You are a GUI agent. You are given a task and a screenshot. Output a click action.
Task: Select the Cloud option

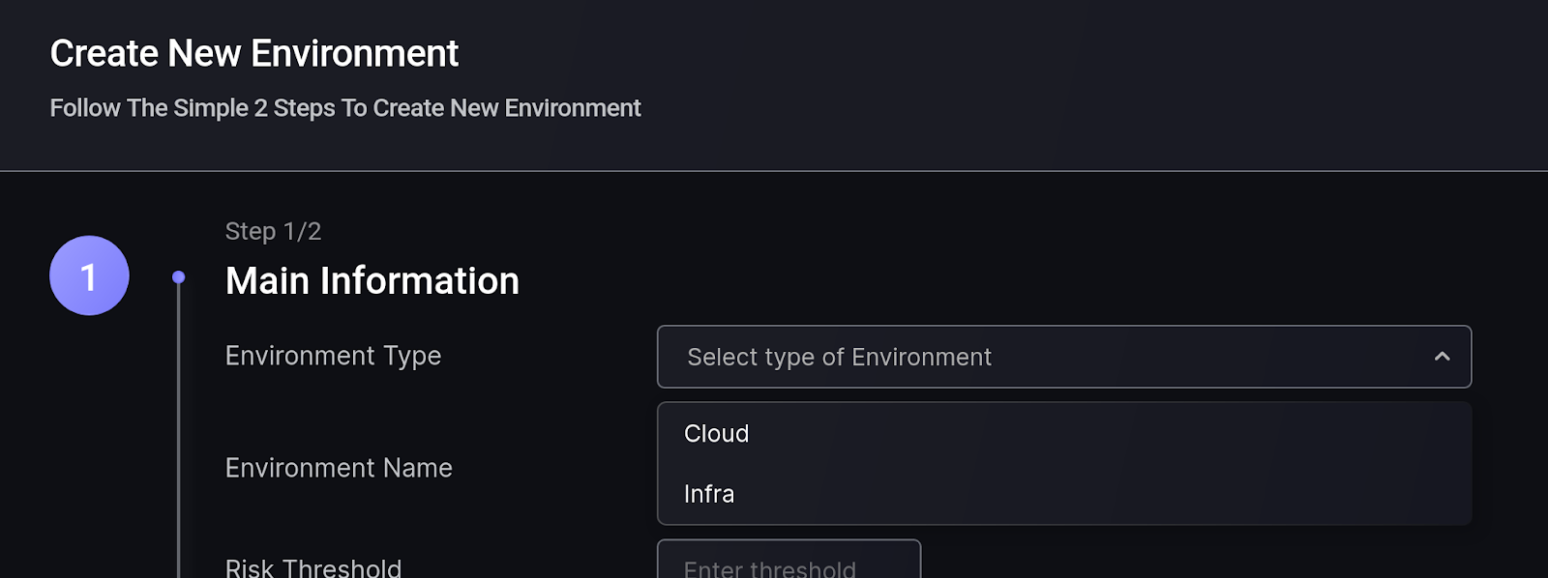point(717,434)
